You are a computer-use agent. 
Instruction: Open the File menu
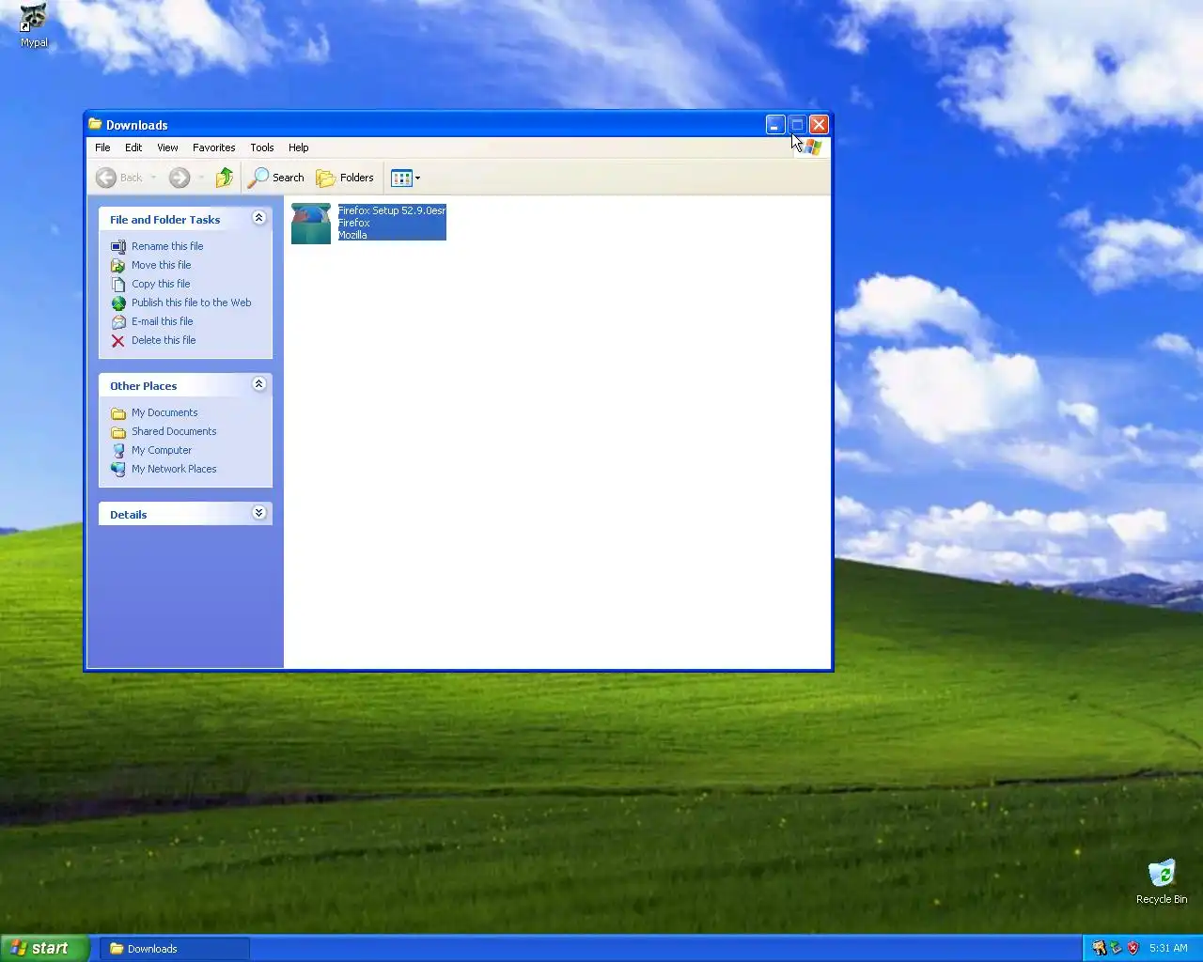(x=102, y=147)
